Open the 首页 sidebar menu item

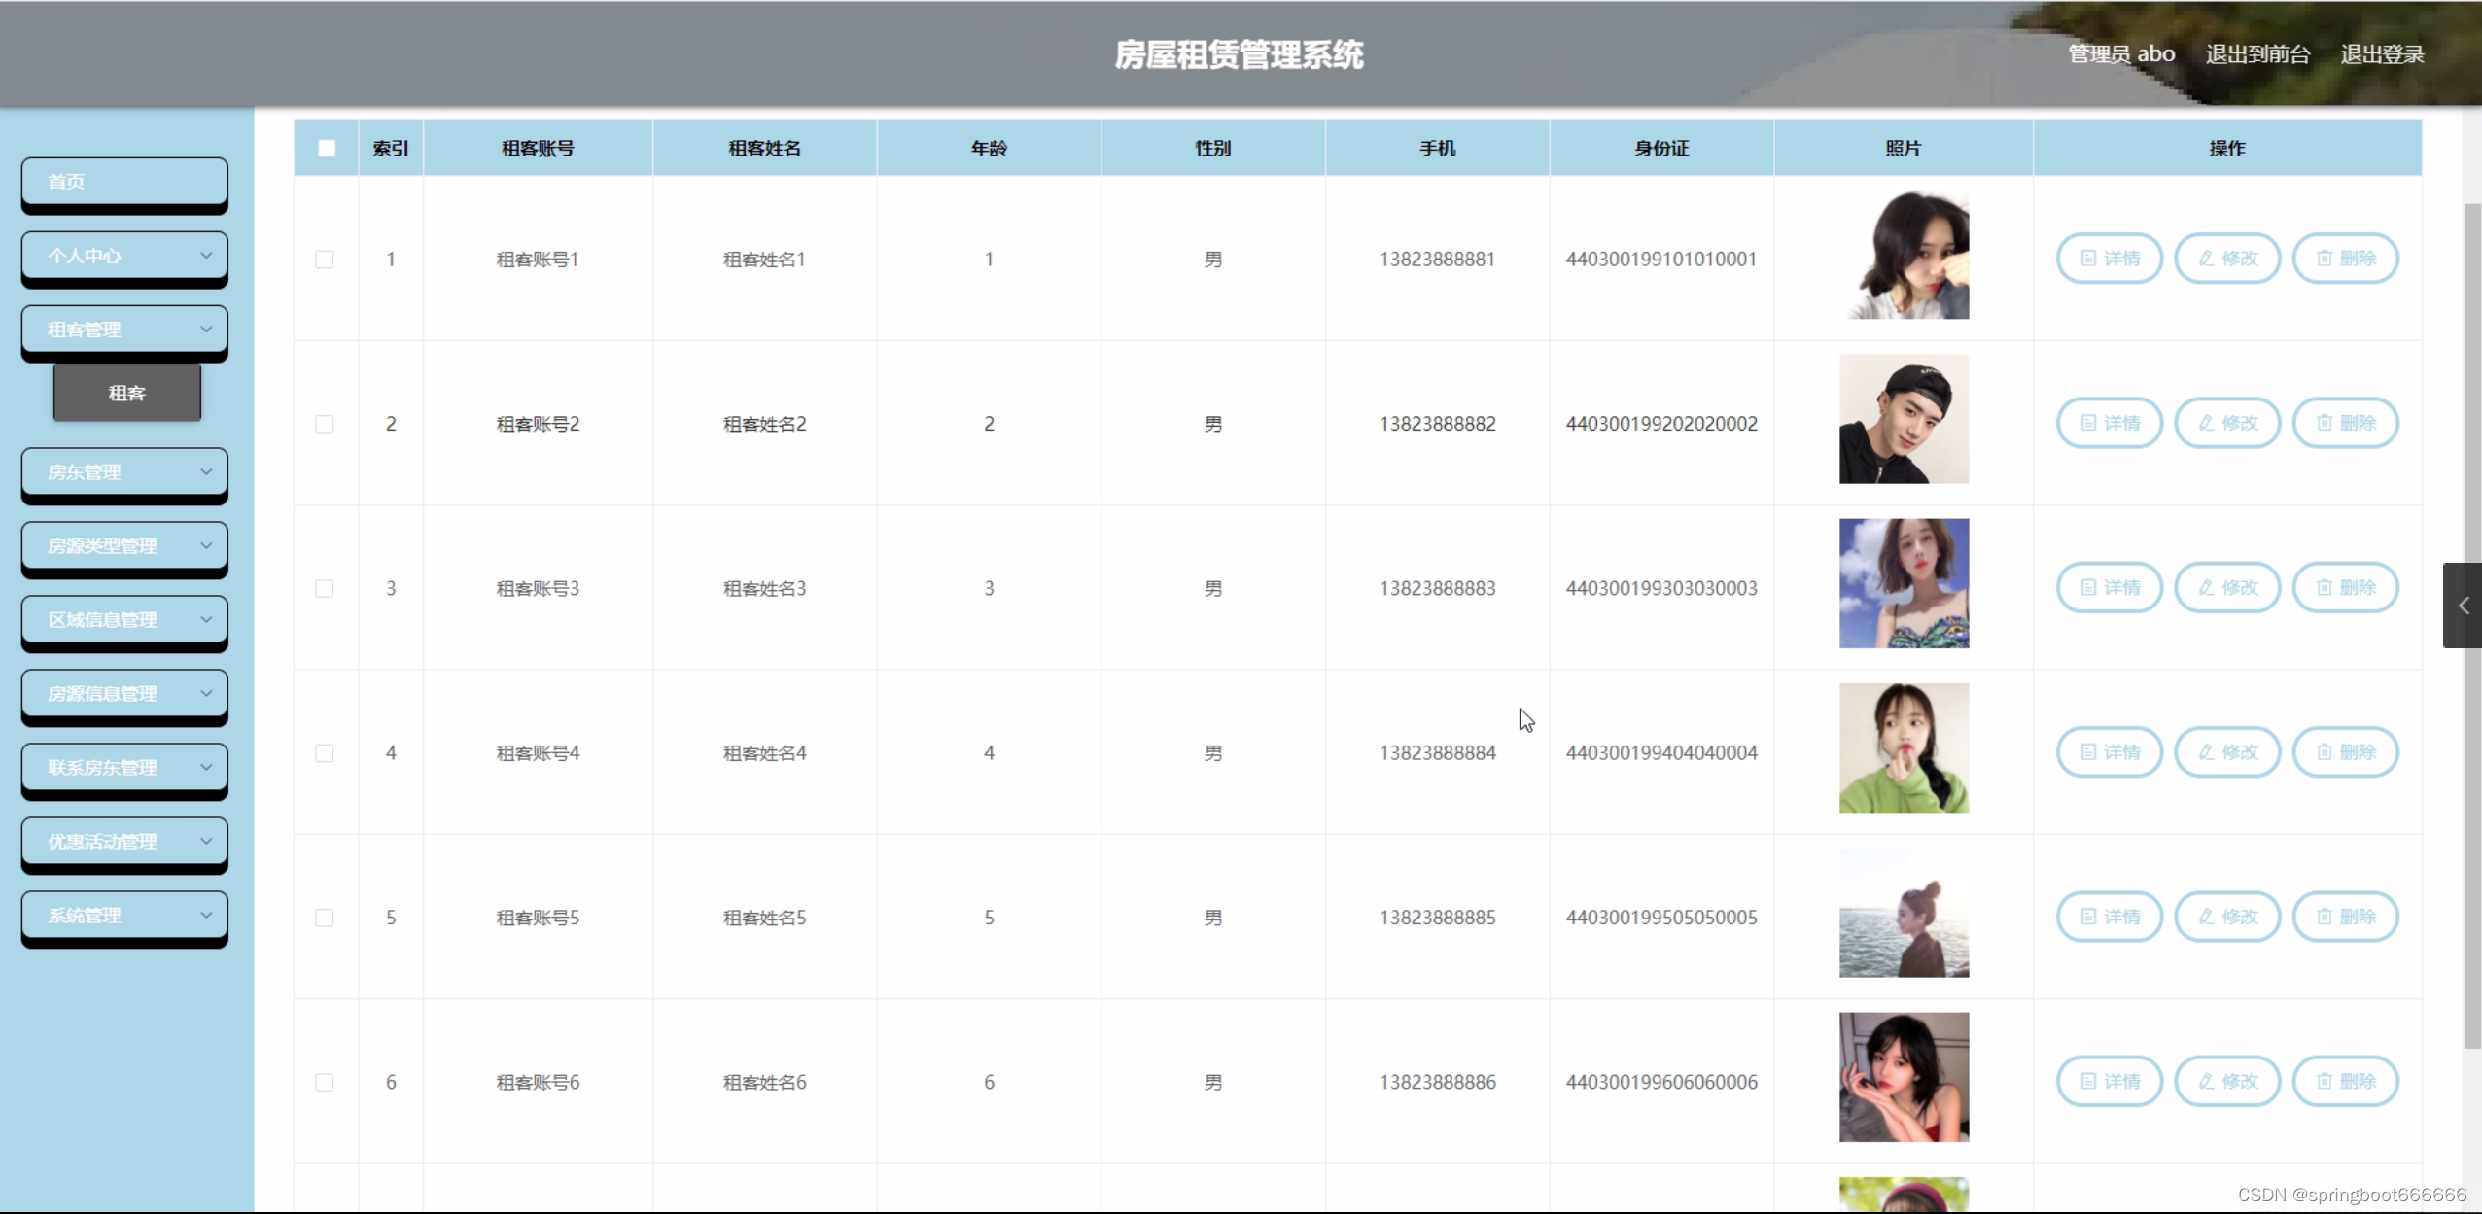point(124,182)
